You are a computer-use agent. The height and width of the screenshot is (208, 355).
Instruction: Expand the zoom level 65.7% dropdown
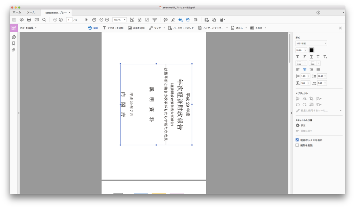coord(125,20)
